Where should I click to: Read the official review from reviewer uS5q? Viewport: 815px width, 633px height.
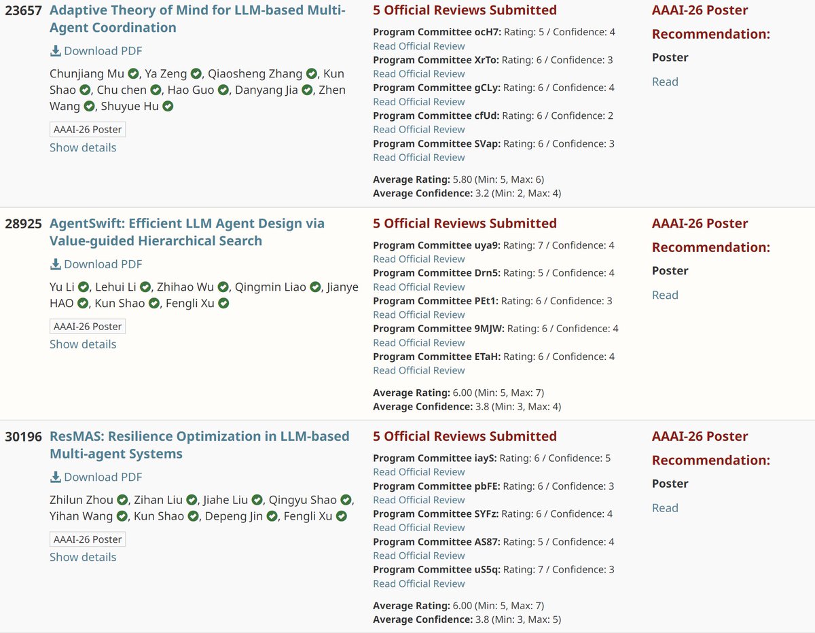[418, 583]
